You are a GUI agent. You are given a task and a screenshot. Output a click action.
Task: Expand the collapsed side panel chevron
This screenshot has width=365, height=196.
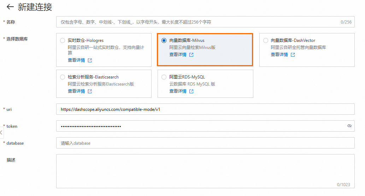1,133
